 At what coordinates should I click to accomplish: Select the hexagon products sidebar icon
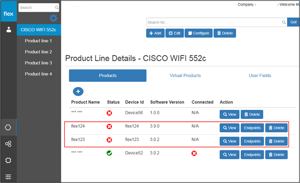(8, 127)
